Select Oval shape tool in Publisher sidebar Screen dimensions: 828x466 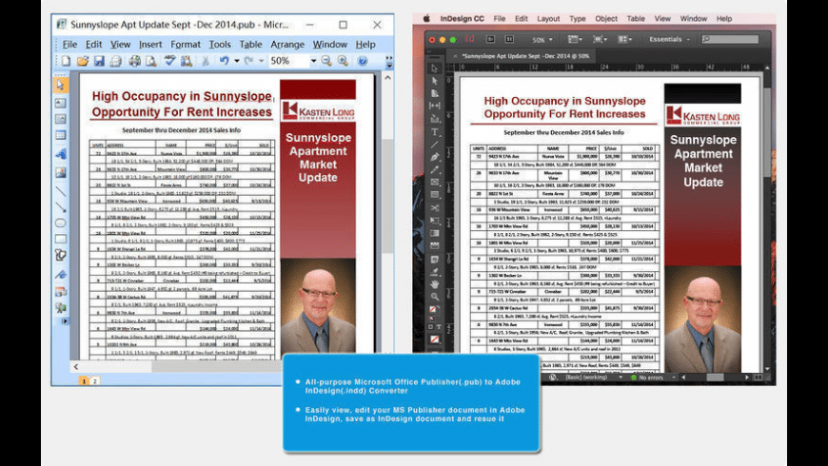(61, 223)
